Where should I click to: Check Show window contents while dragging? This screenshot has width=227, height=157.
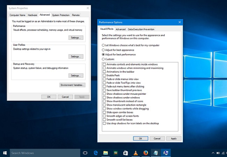point(104,108)
